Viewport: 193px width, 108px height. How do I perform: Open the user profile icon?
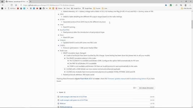185,5
